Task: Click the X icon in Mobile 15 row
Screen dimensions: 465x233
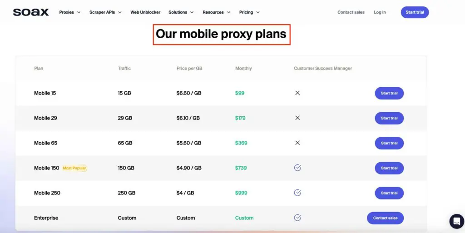Action: click(x=297, y=93)
